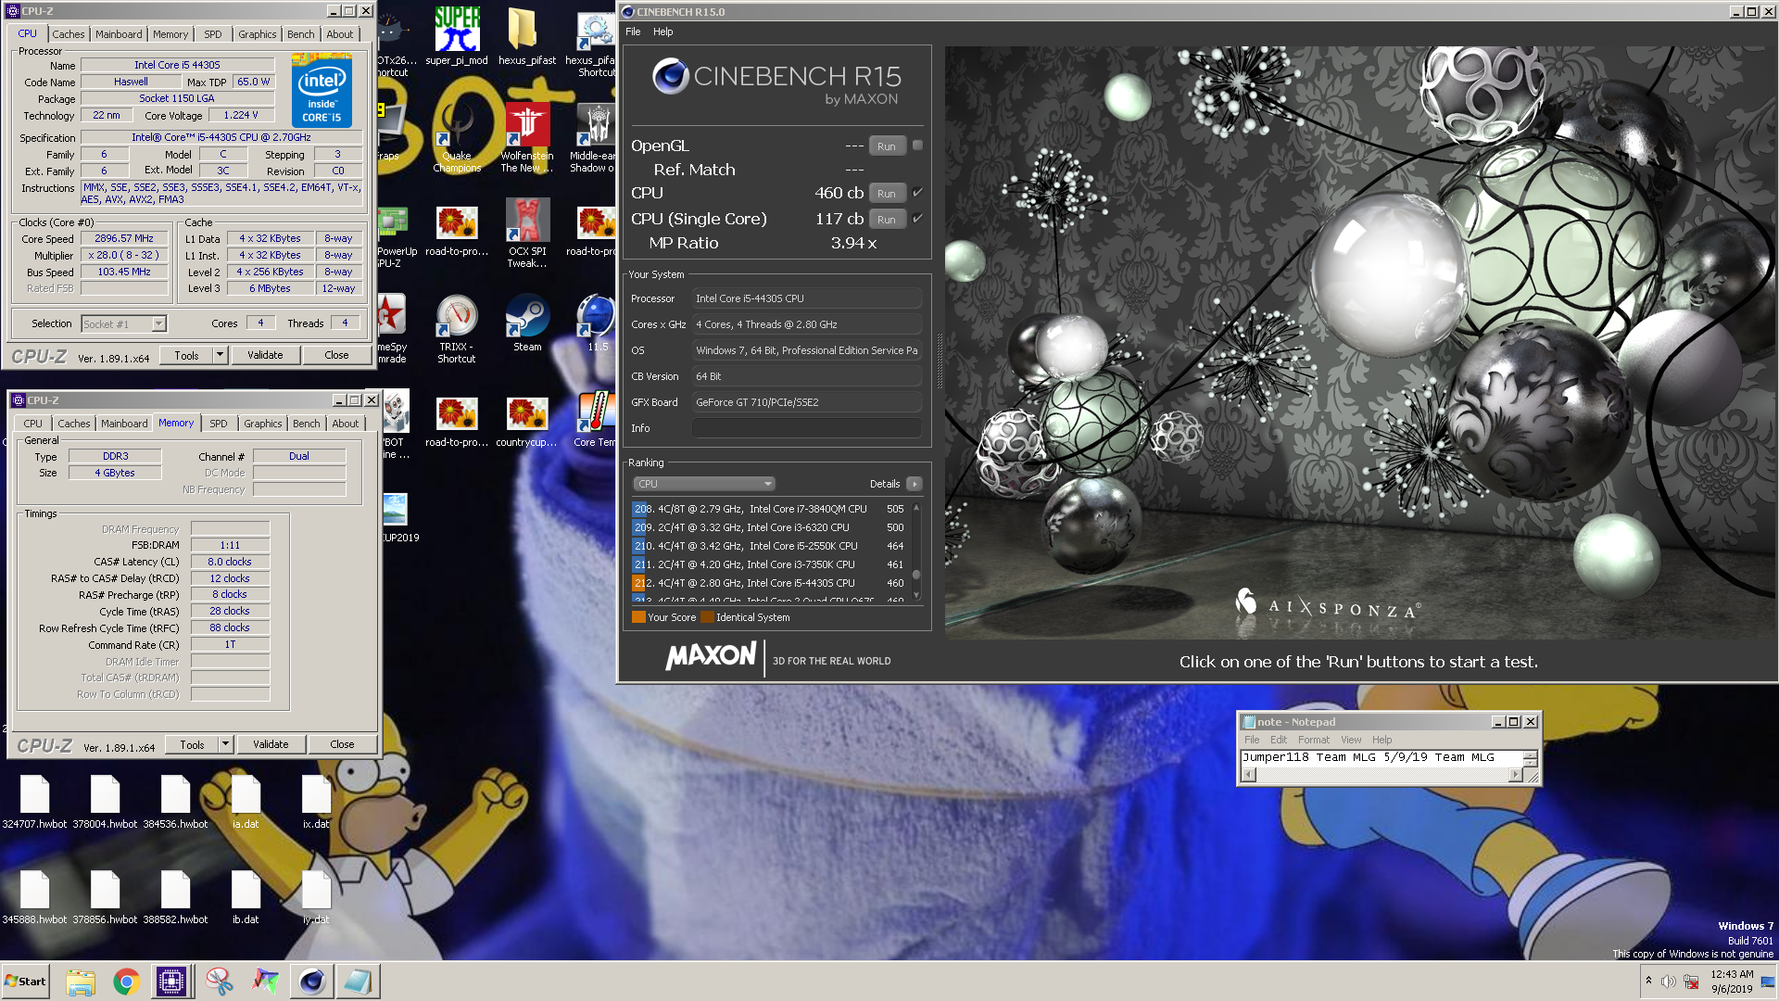Open the File menu in Cinebench
The width and height of the screenshot is (1779, 1001).
coord(633,32)
